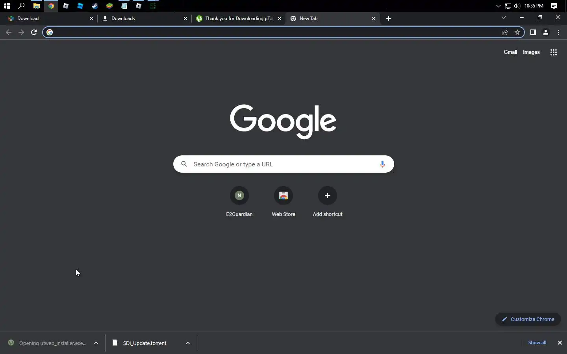The width and height of the screenshot is (567, 354).
Task: Click Show all downloads
Action: click(x=537, y=343)
